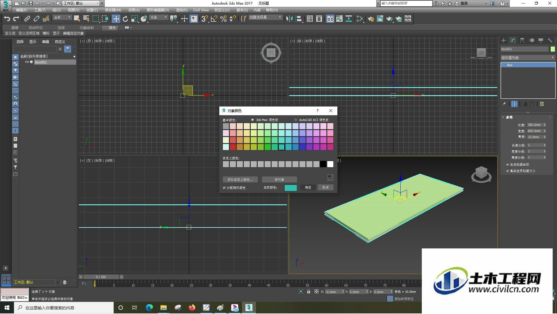Switch to Create command panel tab
Viewport: 557px width, 314px height.
click(x=504, y=40)
